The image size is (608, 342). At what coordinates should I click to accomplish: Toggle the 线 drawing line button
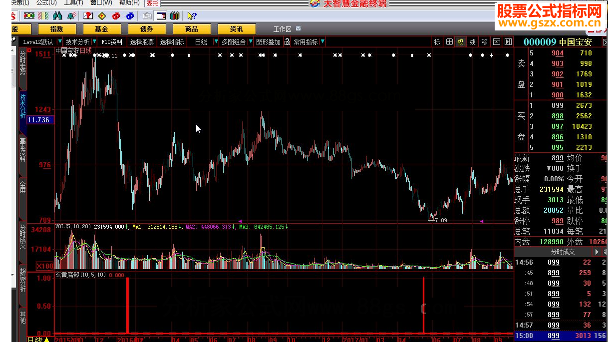pyautogui.click(x=472, y=42)
